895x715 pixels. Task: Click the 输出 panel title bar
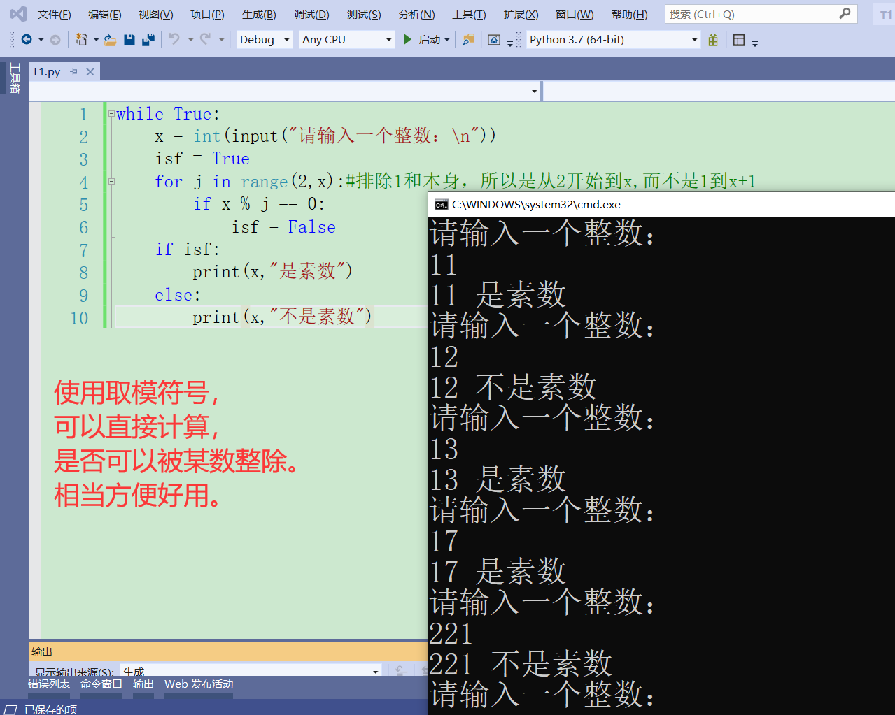228,651
